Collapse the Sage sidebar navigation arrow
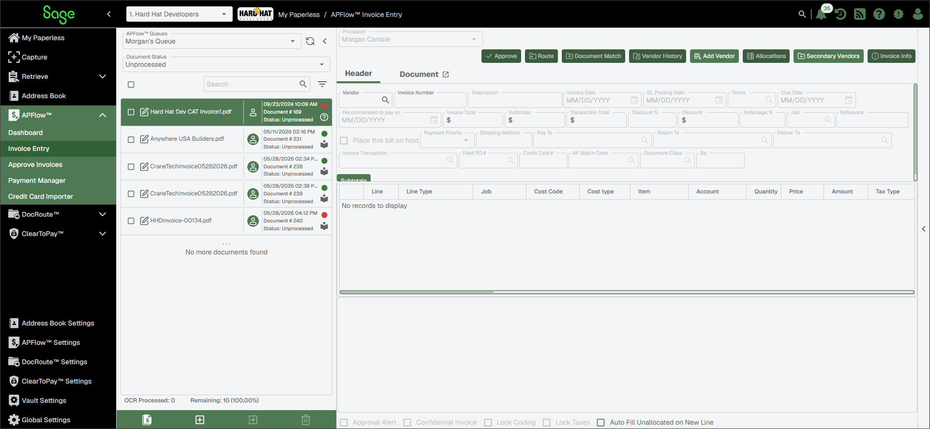 [x=109, y=14]
